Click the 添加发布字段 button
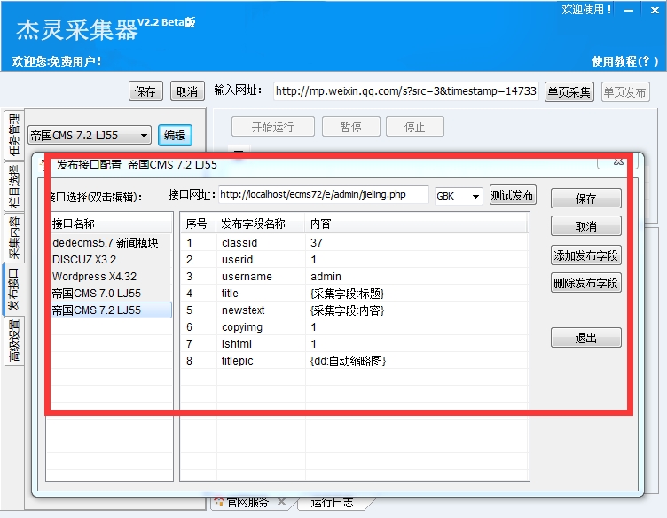The image size is (667, 518). click(x=585, y=255)
